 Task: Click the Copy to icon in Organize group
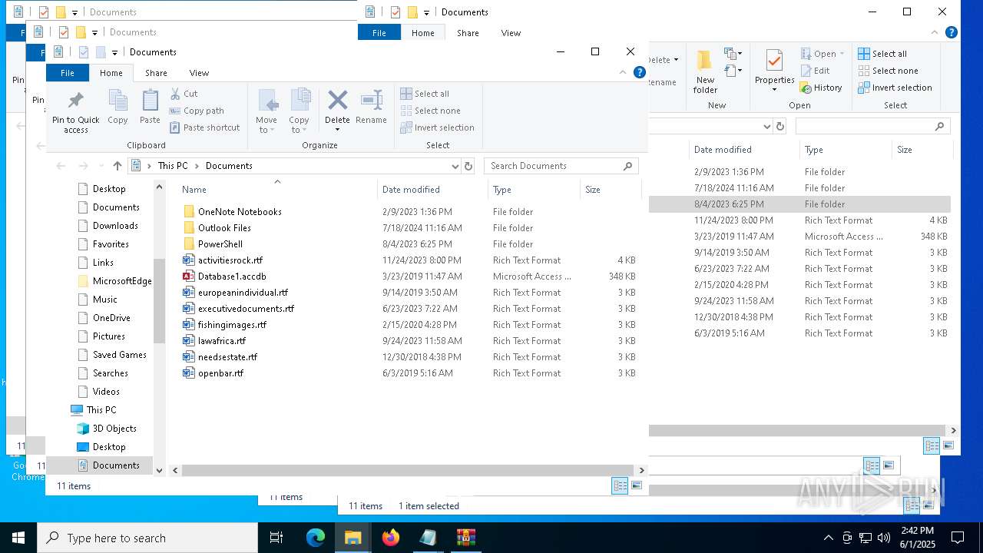click(x=299, y=111)
